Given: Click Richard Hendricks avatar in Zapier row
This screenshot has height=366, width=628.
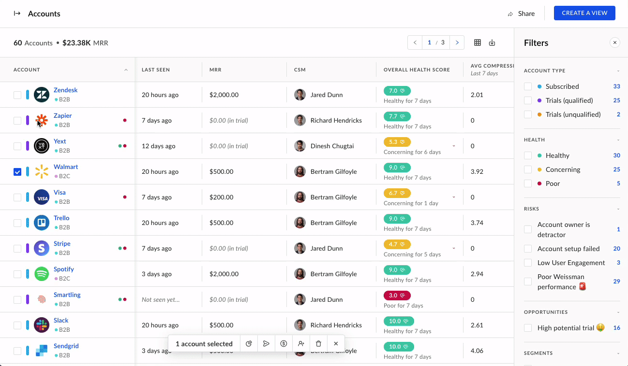Looking at the screenshot, I should [x=300, y=121].
